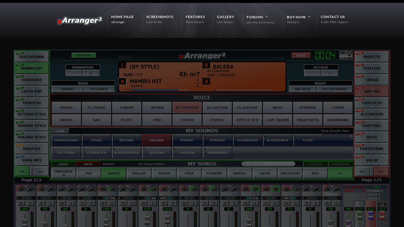This screenshot has width=404, height=227.
Task: Mute the CHORUS labeled channel
Action: click(327, 203)
